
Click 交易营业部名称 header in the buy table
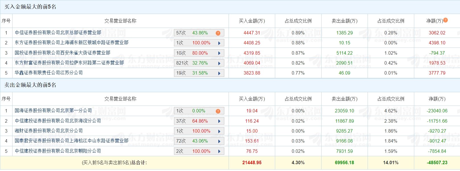pos(121,21)
